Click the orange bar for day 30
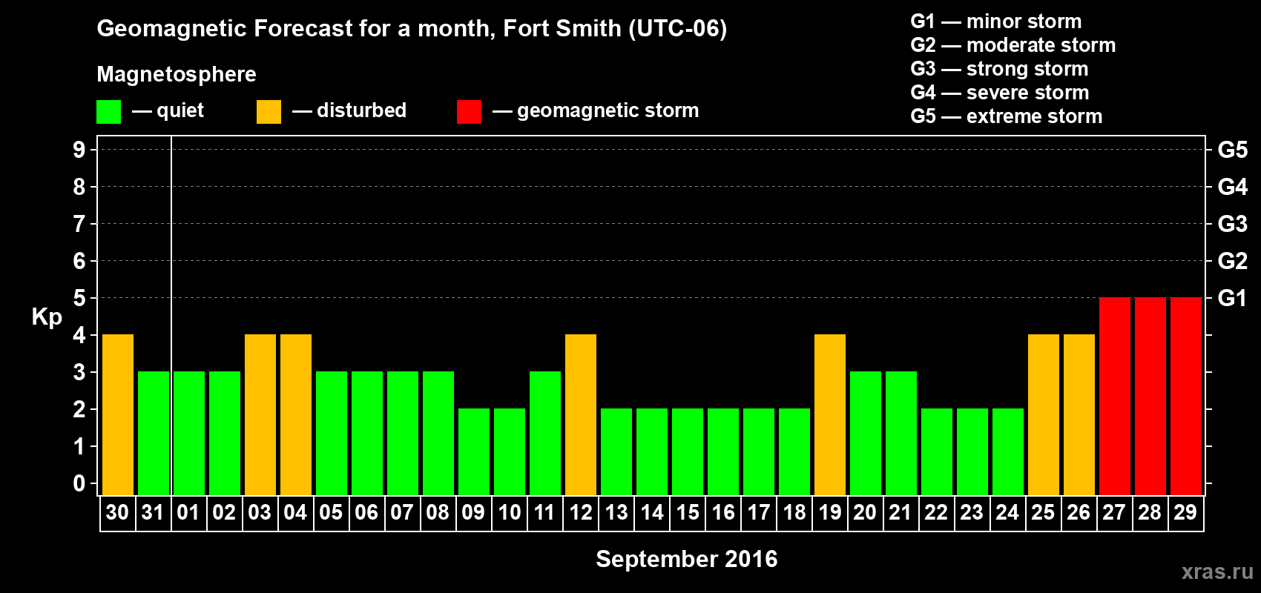Image resolution: width=1261 pixels, height=593 pixels. point(118,414)
